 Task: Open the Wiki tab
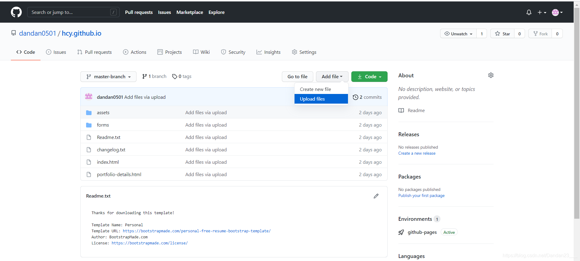pos(201,52)
